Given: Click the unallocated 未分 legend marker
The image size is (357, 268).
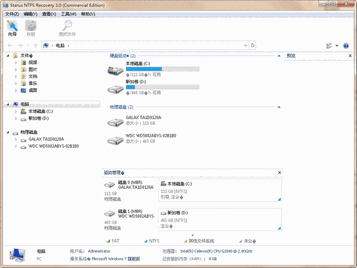Looking at the screenshot, I should (240, 241).
